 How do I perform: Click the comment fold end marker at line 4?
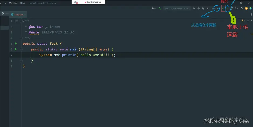(x=21, y=38)
